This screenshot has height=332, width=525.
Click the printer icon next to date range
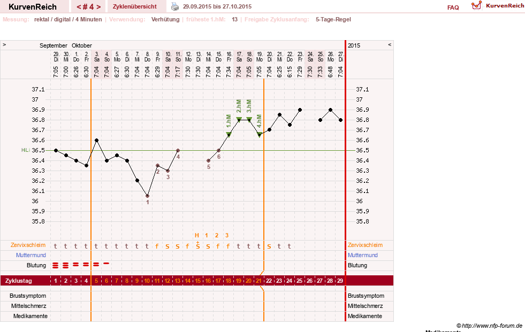[x=175, y=6]
